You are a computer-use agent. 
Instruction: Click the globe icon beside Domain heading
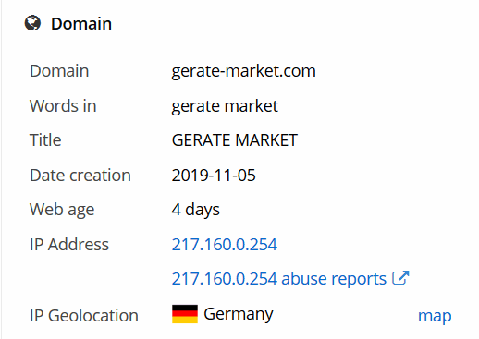click(32, 23)
